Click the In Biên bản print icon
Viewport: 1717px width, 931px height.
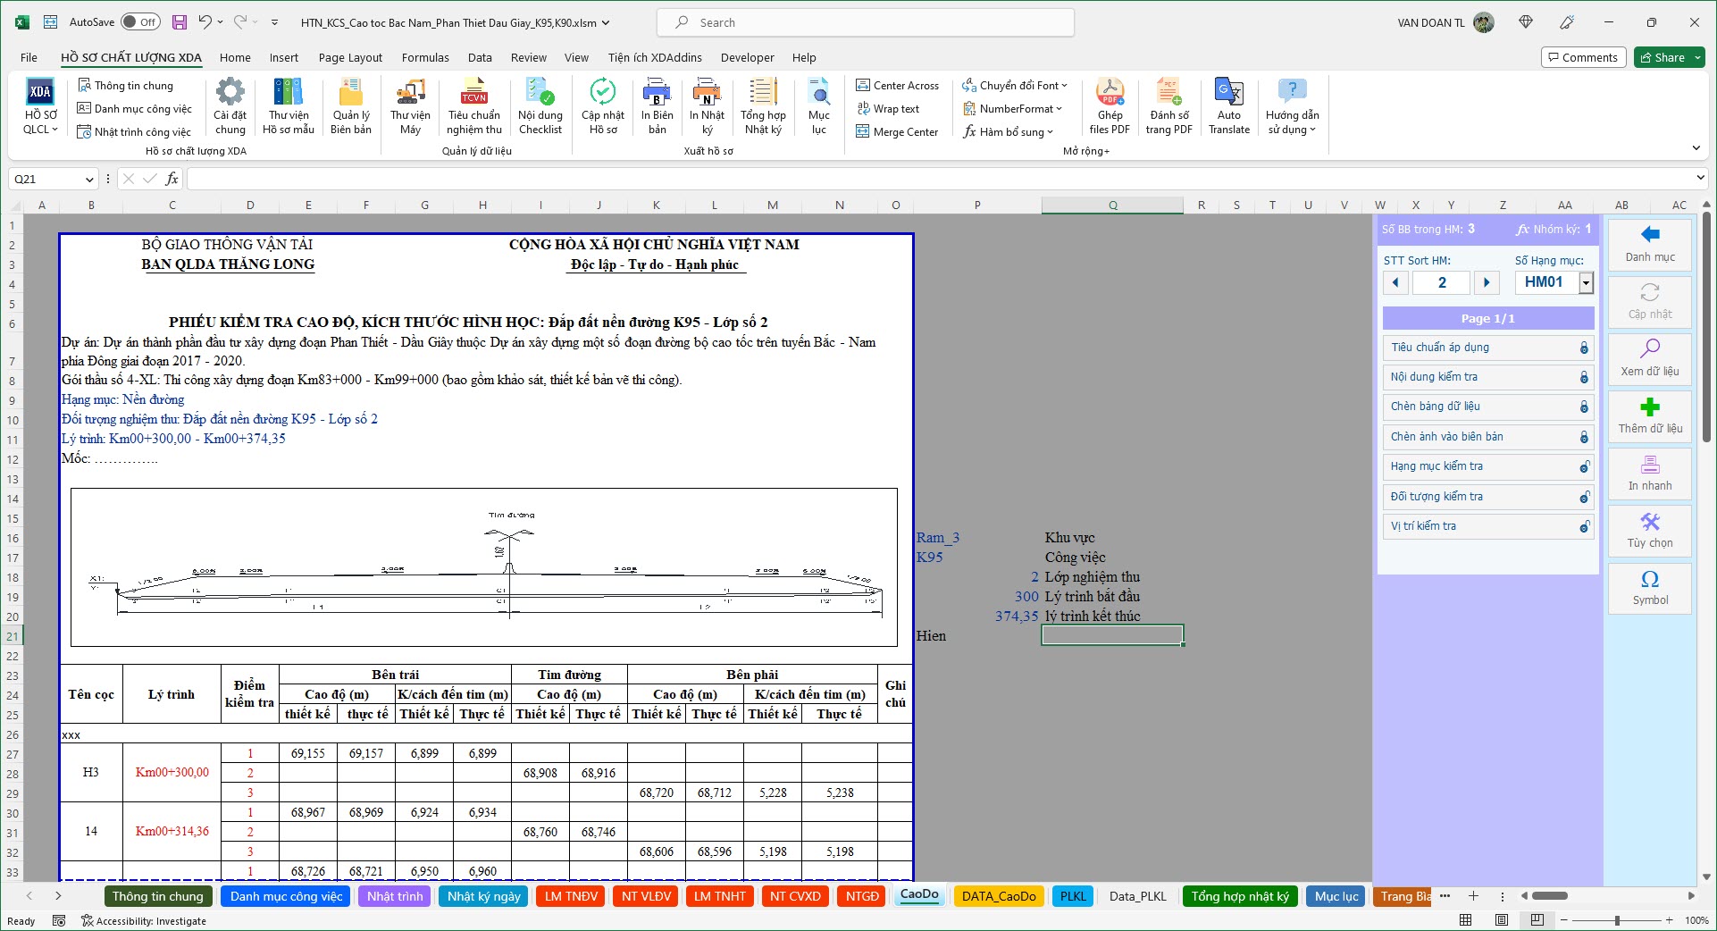(657, 93)
